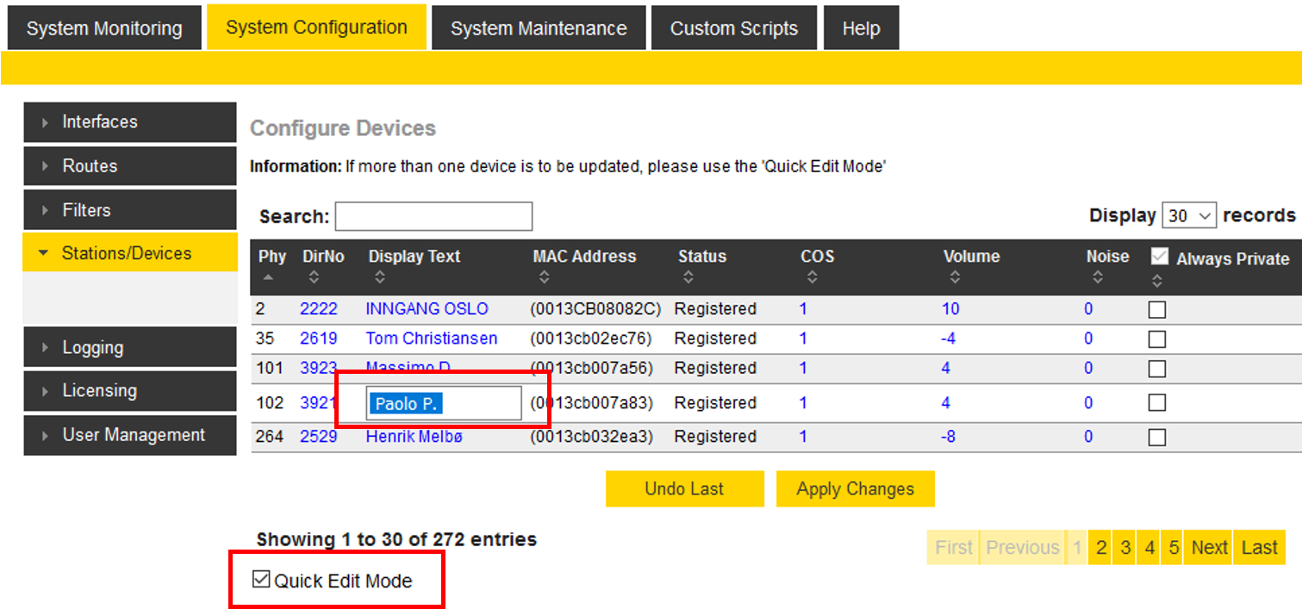The width and height of the screenshot is (1302, 609).
Task: Check Always Private for INNGANG OSLO
Action: coord(1157,310)
